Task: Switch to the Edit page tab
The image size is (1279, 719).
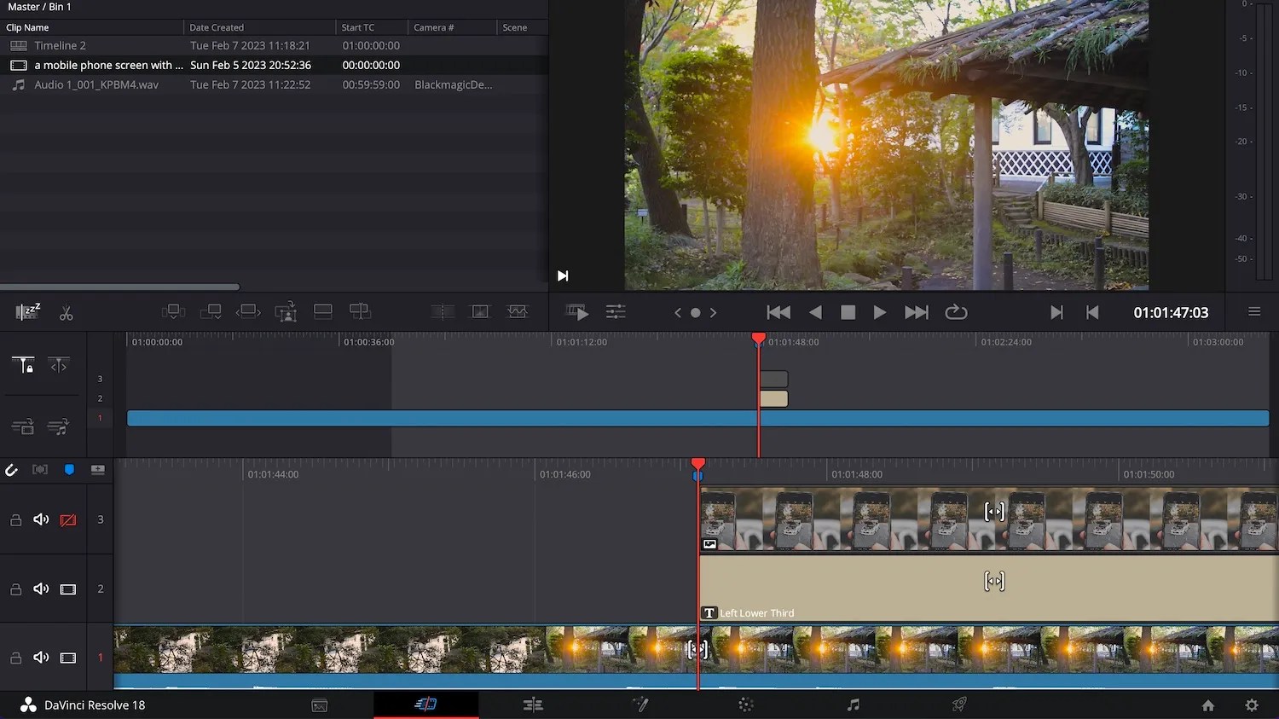Action: point(533,705)
